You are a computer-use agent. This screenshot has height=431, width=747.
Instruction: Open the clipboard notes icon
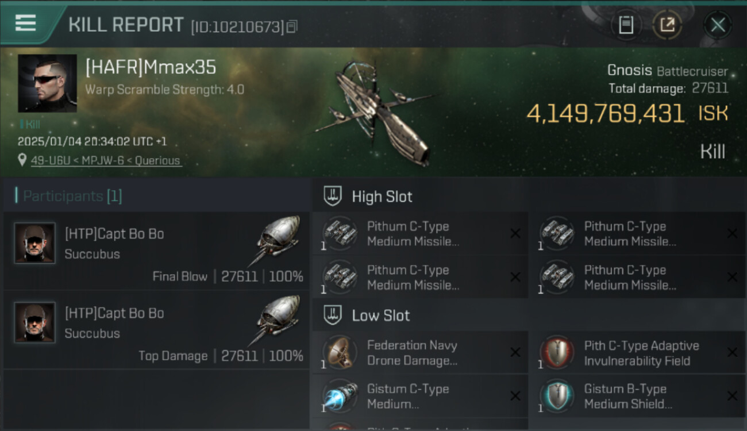pos(626,25)
